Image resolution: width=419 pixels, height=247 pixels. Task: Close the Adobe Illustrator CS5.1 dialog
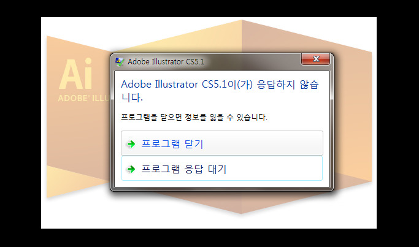point(315,59)
